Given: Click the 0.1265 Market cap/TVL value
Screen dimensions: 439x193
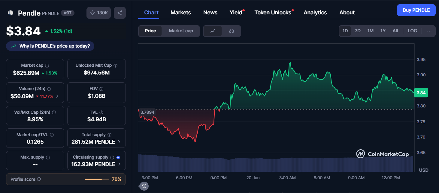Looking at the screenshot, I should pyautogui.click(x=35, y=142).
